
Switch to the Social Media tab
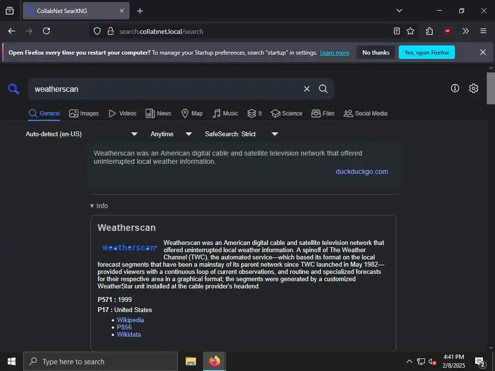tap(365, 114)
